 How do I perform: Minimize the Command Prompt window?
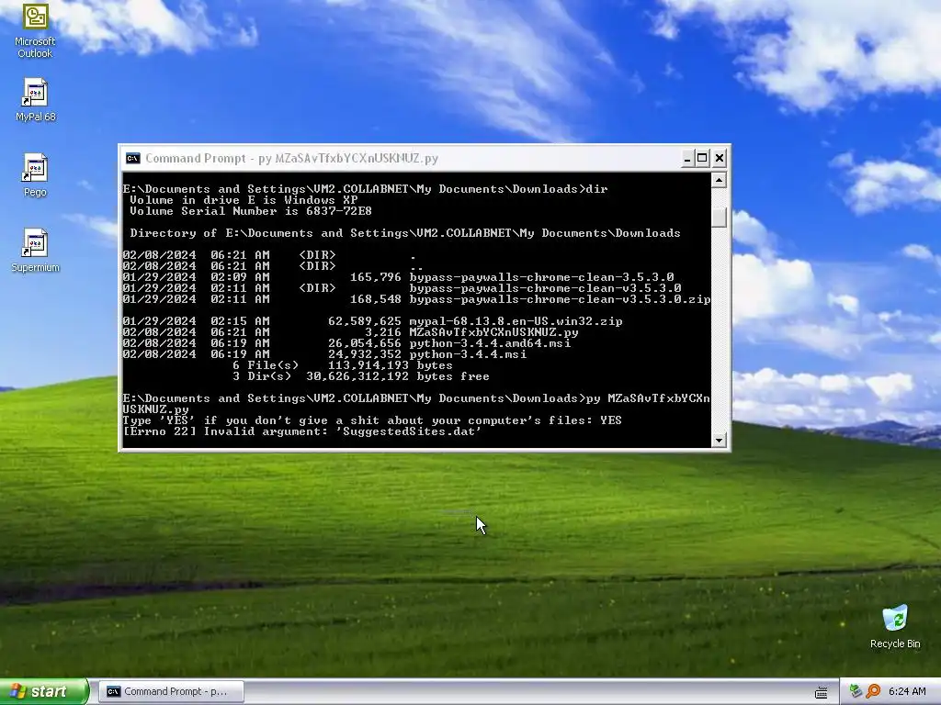pos(687,158)
